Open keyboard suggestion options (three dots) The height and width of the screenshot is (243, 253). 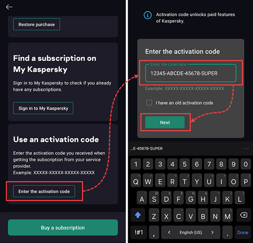pyautogui.click(x=246, y=149)
